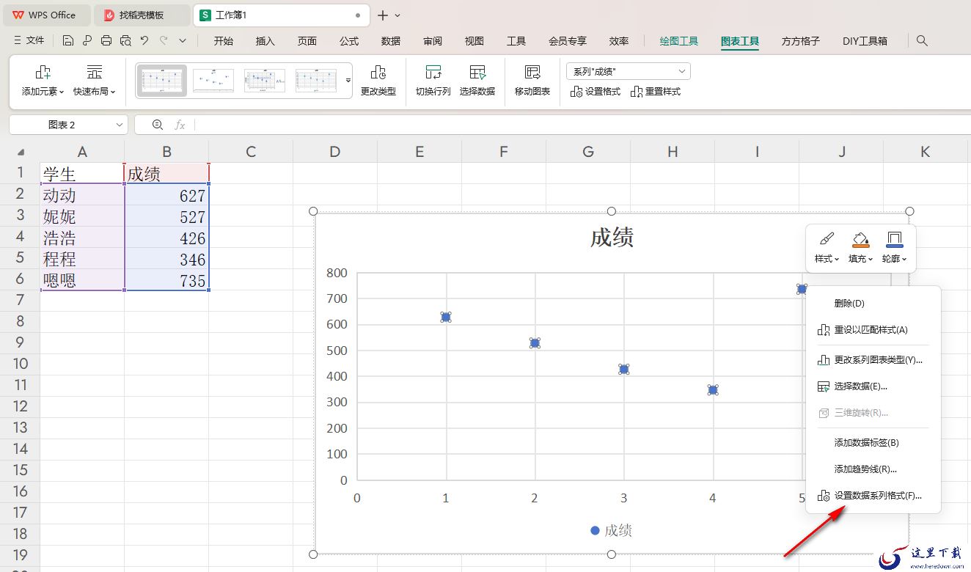
Task: Open the 绘图工具 ribbon tab
Action: click(679, 41)
